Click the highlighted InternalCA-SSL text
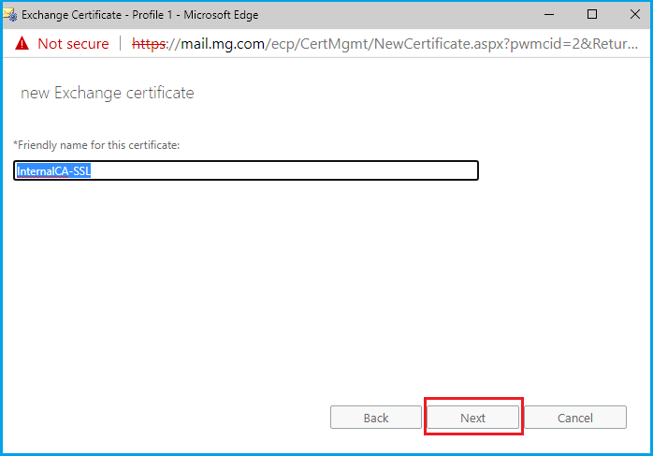 point(53,170)
